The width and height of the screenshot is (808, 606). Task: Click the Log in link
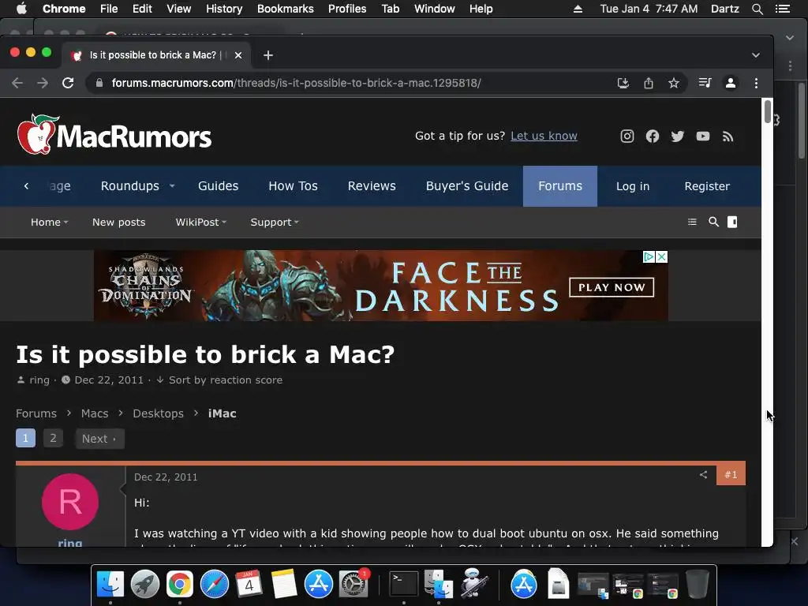[633, 186]
